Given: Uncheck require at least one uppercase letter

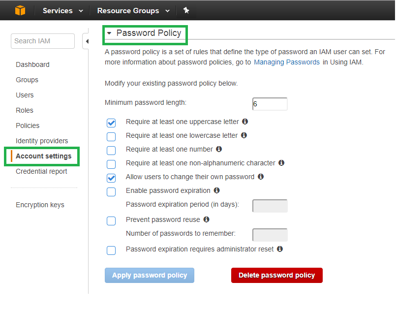Looking at the screenshot, I should click(x=111, y=123).
